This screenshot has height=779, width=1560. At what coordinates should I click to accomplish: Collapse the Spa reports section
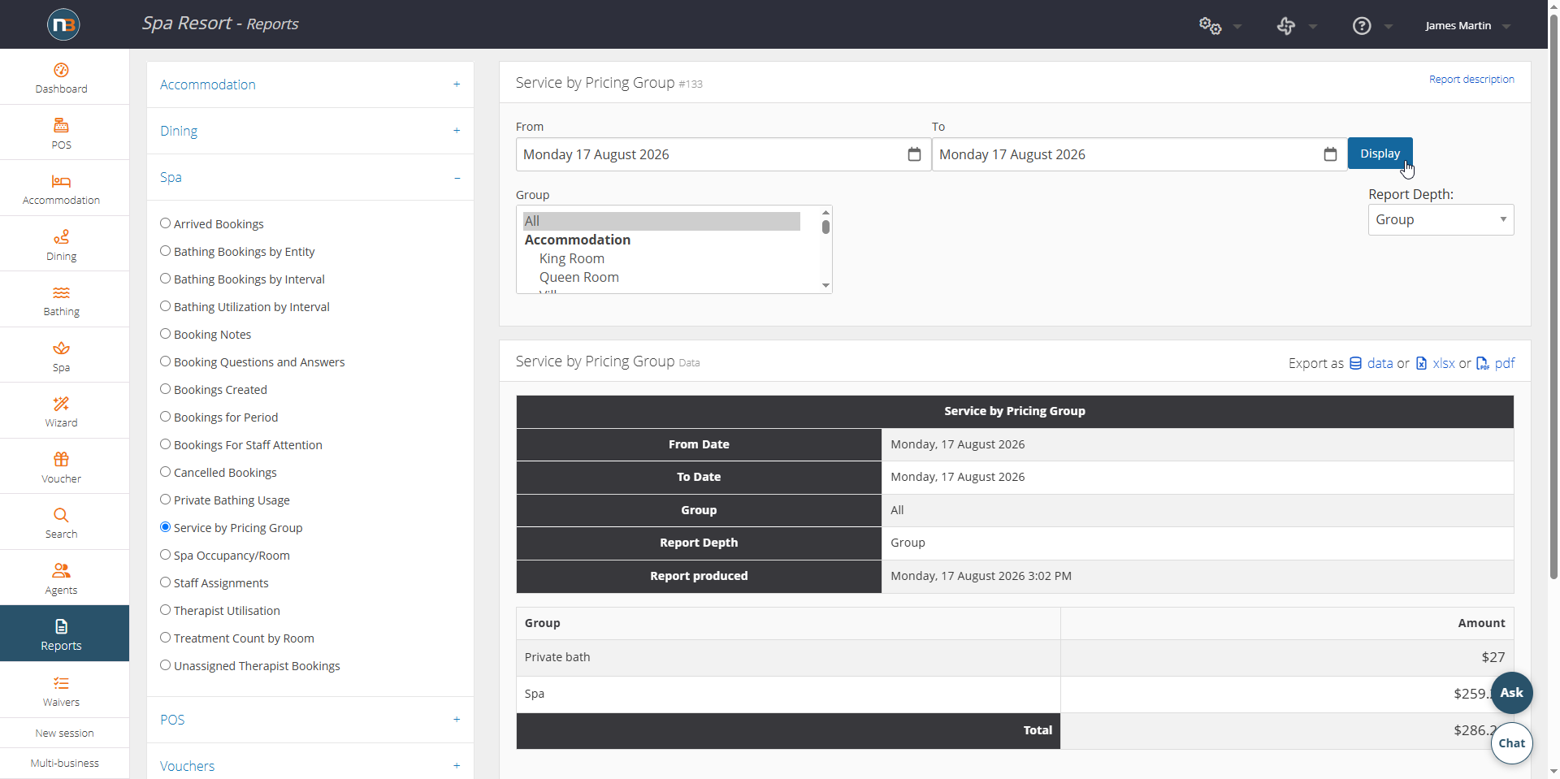[310, 177]
